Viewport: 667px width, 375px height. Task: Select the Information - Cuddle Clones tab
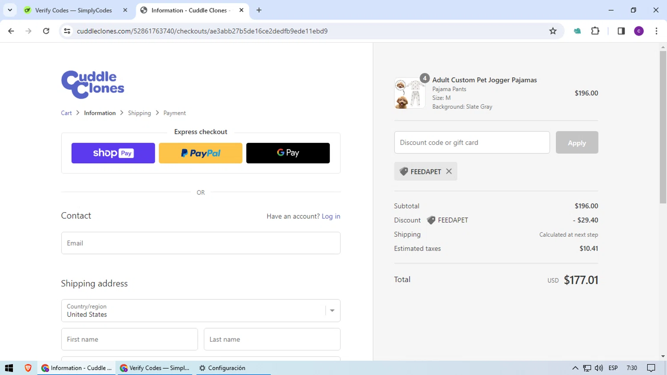coord(192,10)
